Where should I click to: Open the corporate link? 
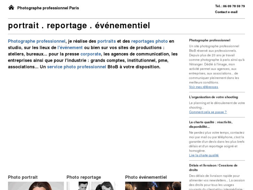point(91,54)
